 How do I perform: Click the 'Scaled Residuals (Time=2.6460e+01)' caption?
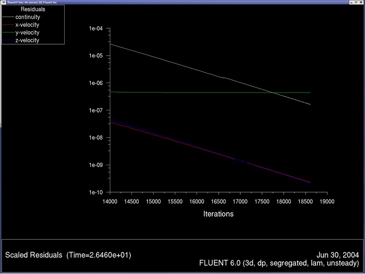(68, 255)
